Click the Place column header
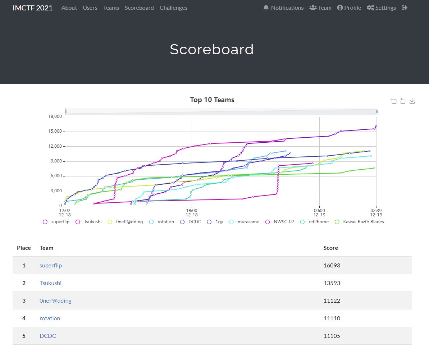 click(x=24, y=248)
